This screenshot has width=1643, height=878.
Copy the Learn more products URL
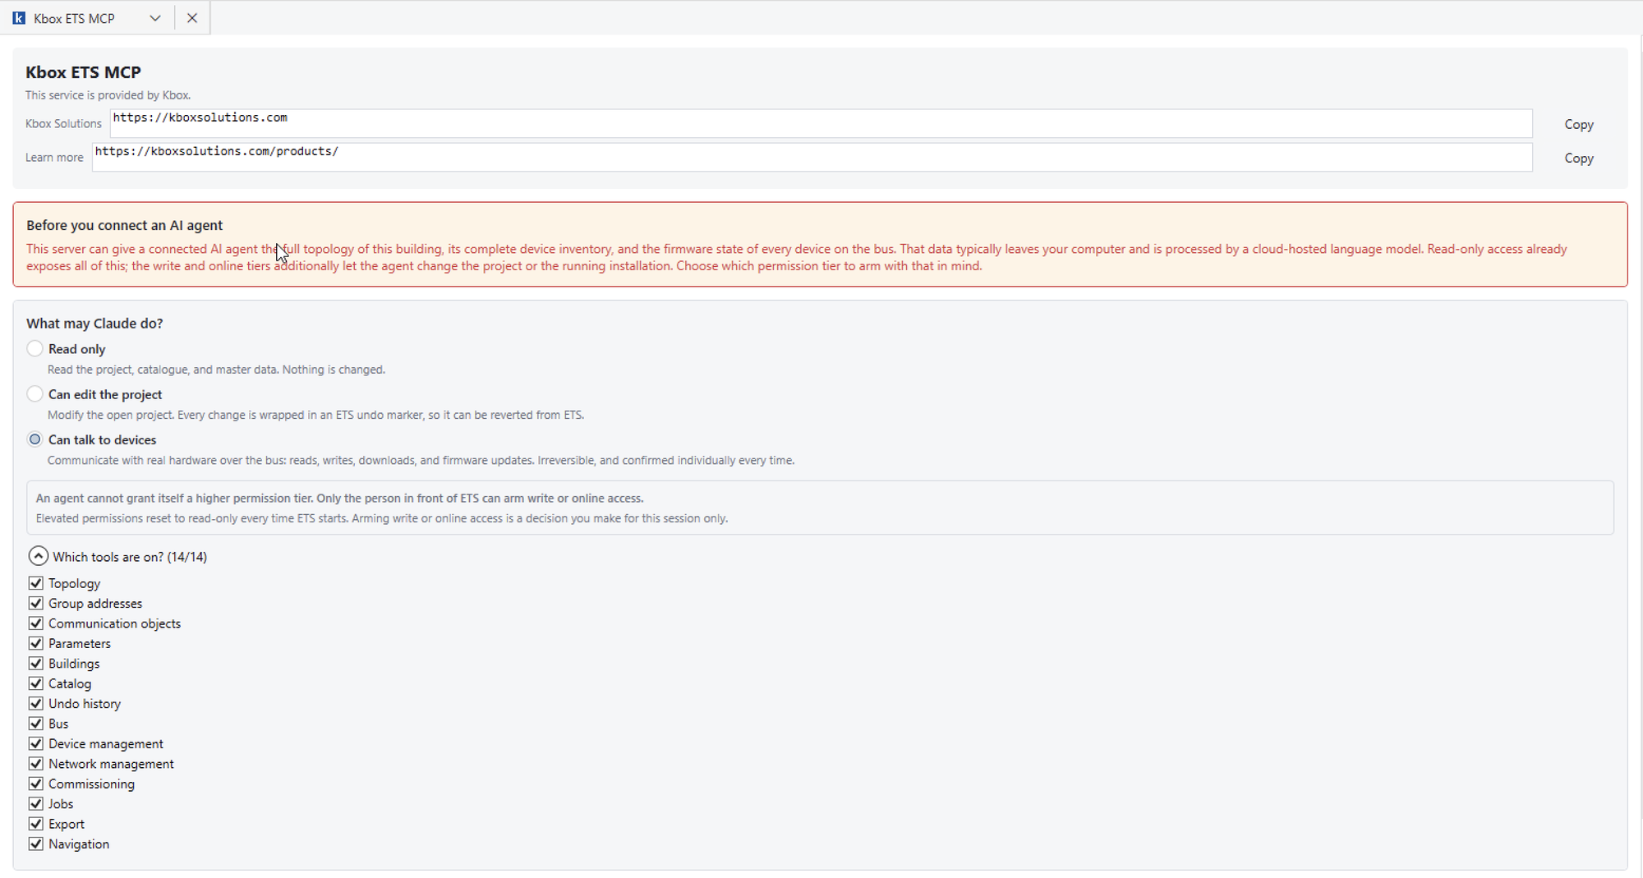1578,158
